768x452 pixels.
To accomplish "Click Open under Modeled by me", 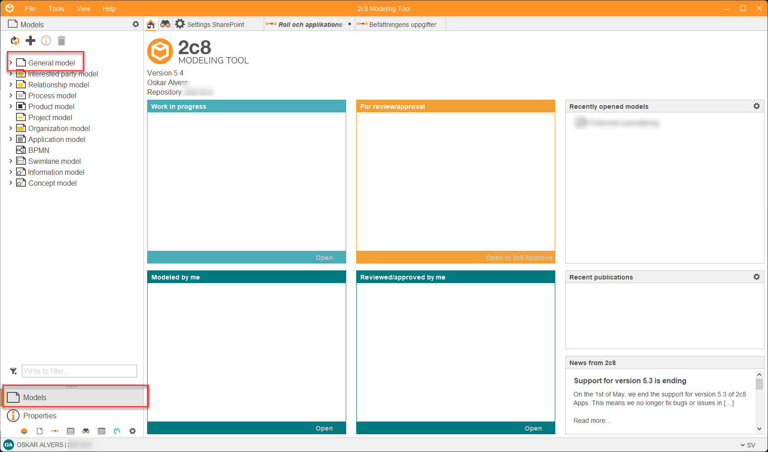I will (324, 428).
